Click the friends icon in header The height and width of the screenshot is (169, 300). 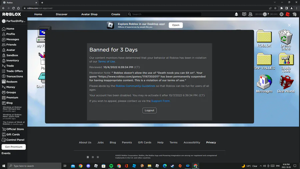250,14
